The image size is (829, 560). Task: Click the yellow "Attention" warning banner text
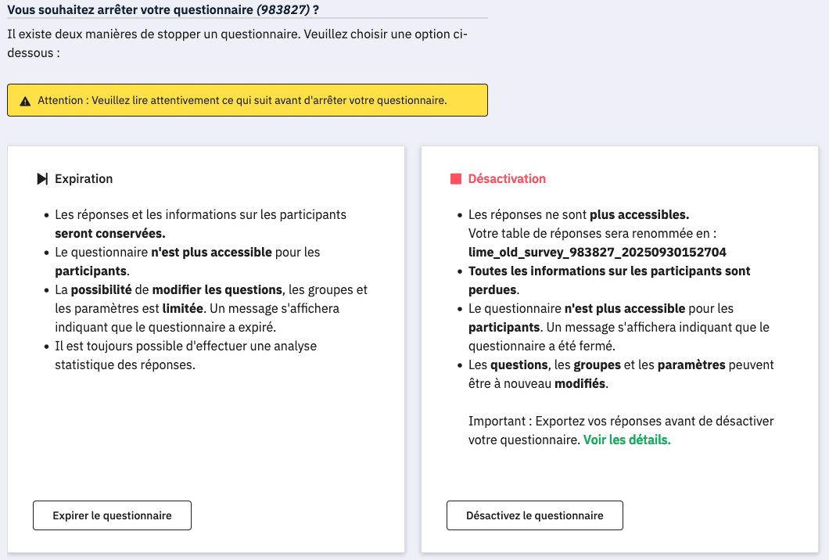(242, 101)
